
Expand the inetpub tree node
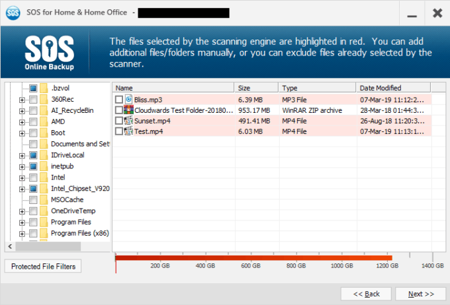(22, 167)
